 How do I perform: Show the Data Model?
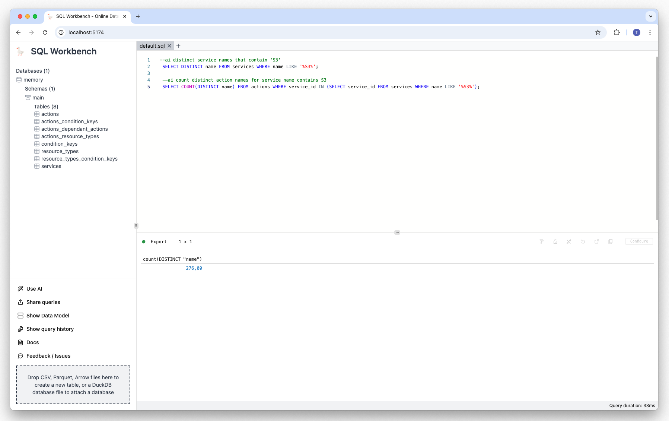pyautogui.click(x=48, y=316)
